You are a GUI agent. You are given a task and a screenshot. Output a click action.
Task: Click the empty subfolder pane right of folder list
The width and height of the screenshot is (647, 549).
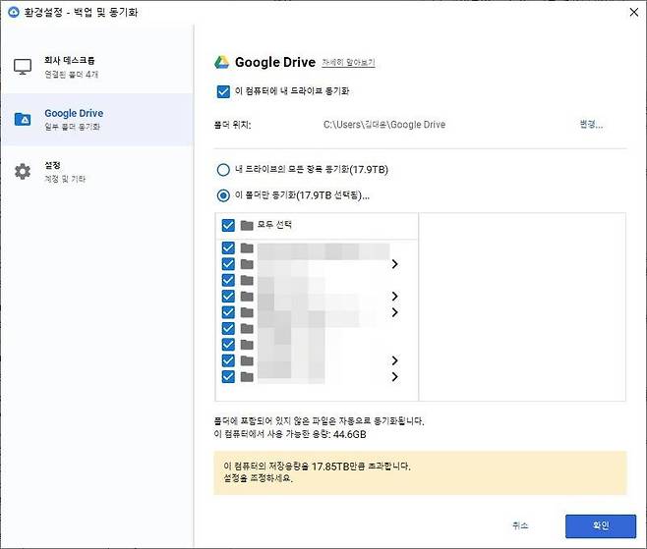pos(522,306)
